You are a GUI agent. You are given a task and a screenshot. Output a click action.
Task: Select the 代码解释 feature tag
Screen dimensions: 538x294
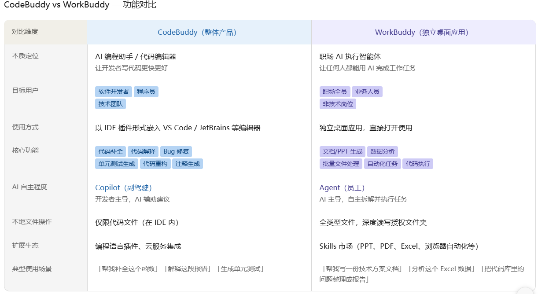(143, 151)
